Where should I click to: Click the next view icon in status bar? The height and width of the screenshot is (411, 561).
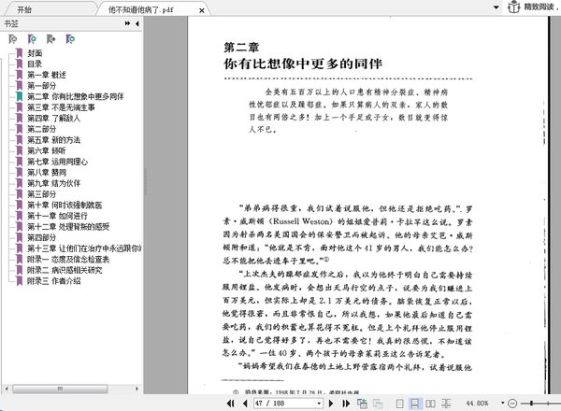click(378, 404)
